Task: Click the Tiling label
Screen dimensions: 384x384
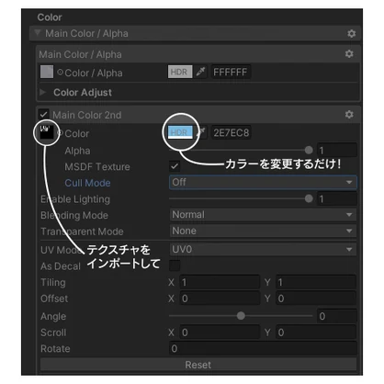Action: (x=53, y=282)
